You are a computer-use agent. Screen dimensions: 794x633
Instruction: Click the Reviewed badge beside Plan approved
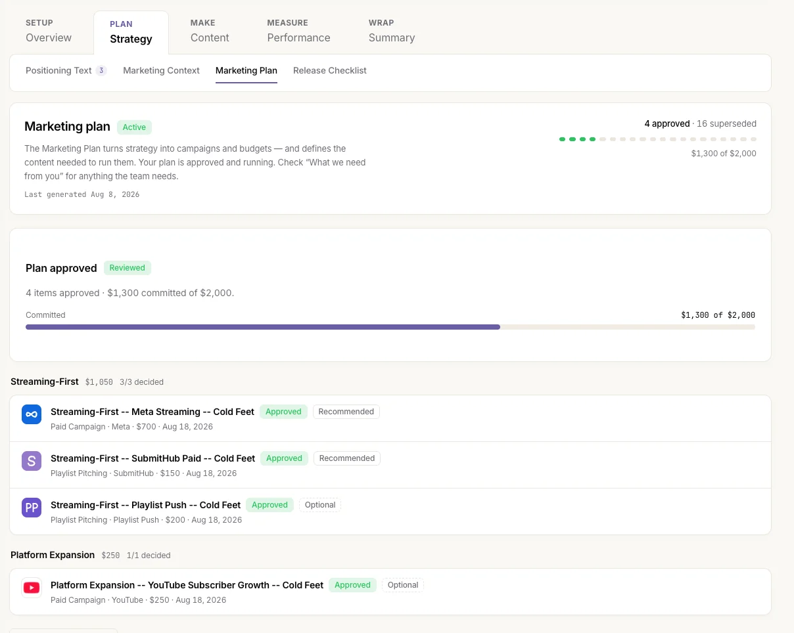[x=128, y=268]
